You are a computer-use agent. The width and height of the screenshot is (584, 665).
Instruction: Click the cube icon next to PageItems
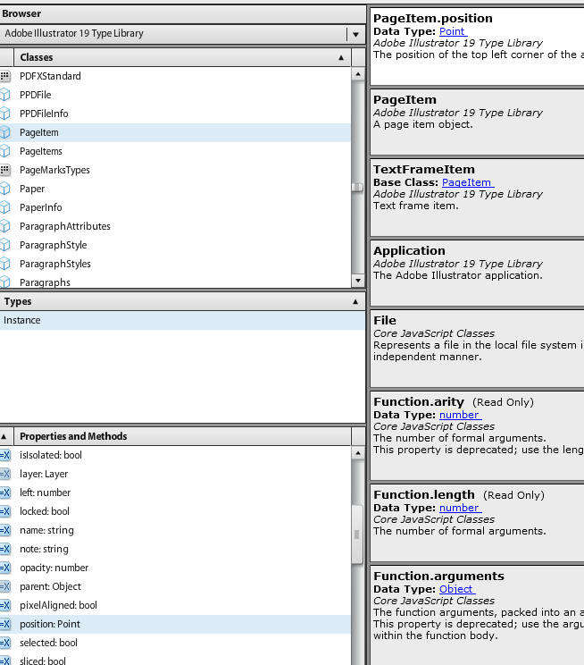4,151
